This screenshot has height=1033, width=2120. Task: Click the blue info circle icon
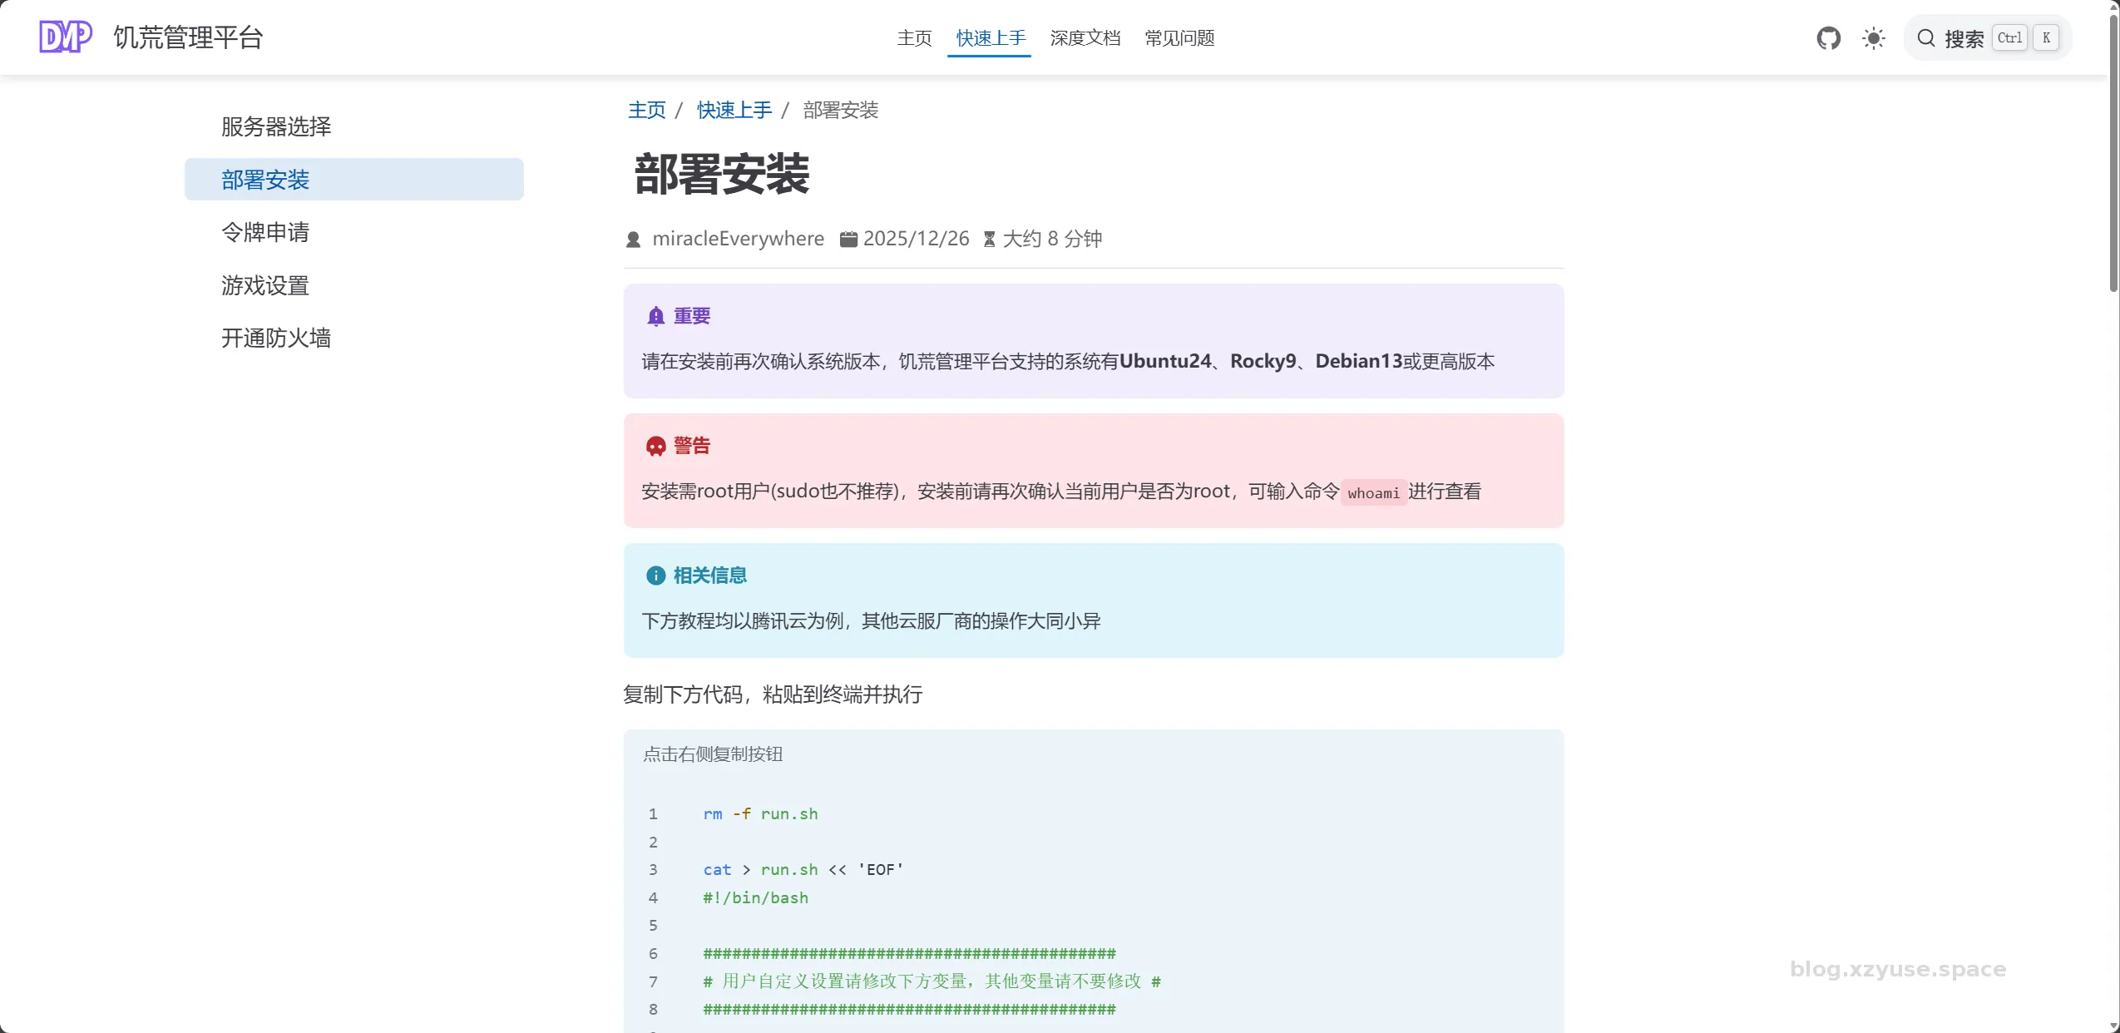(x=655, y=576)
